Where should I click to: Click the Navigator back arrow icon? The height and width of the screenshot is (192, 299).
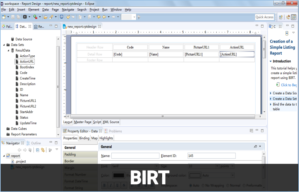[20, 150]
